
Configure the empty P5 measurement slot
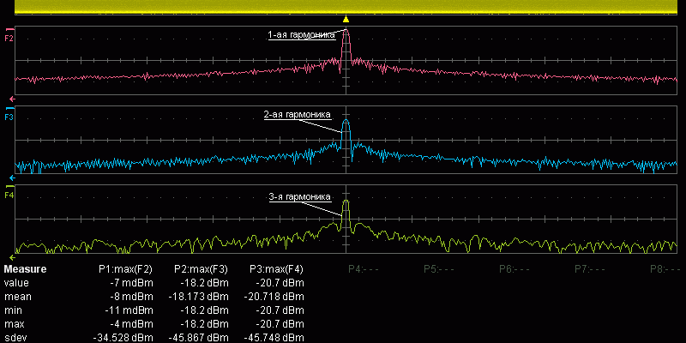click(x=439, y=269)
